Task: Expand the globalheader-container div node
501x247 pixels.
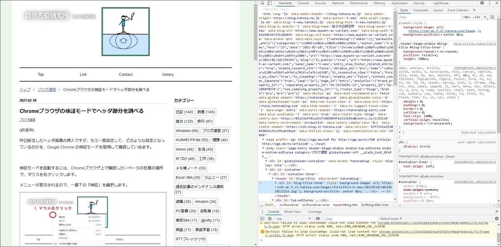Action: [x=267, y=161]
